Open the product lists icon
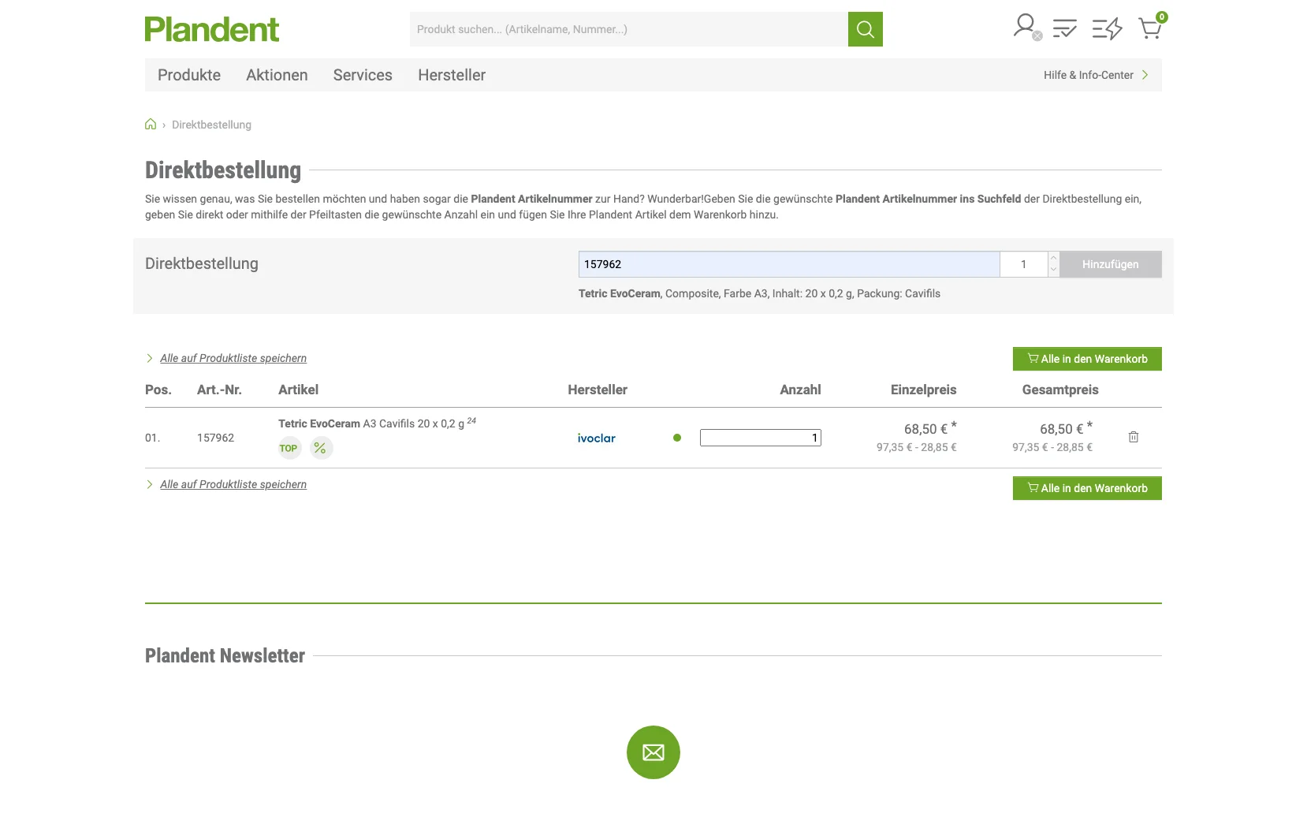1307x817 pixels. tap(1064, 29)
